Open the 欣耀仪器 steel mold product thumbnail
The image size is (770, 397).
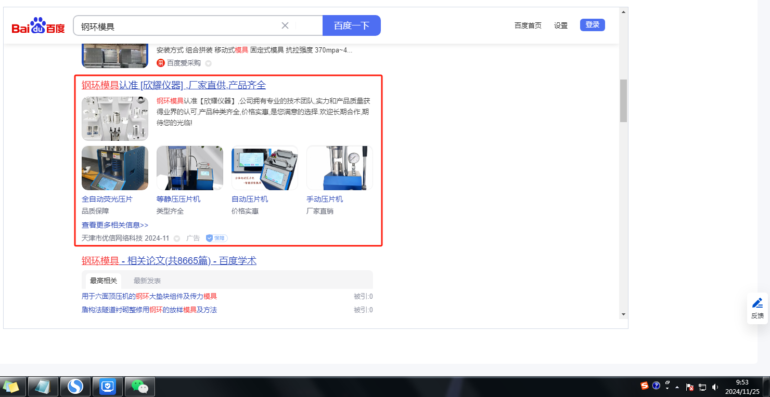pyautogui.click(x=115, y=118)
